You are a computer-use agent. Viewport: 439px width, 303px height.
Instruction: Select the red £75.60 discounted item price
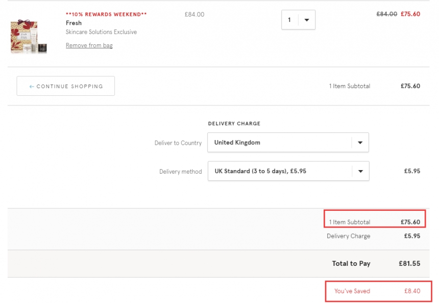[x=410, y=14]
